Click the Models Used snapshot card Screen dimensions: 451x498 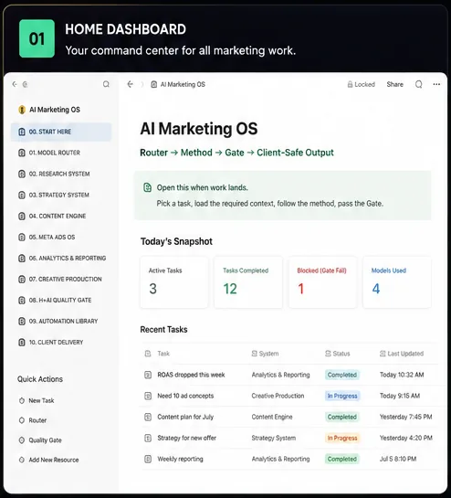tap(397, 282)
